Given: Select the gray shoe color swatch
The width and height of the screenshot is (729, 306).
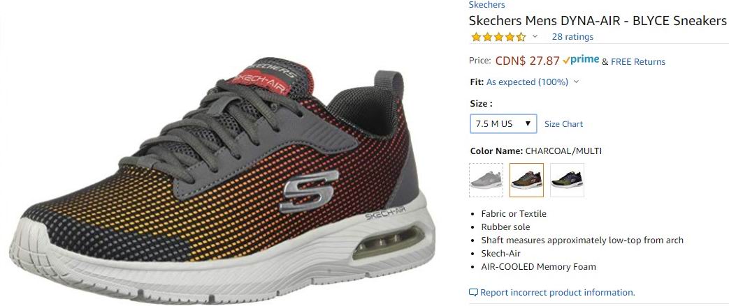Looking at the screenshot, I should click(486, 180).
